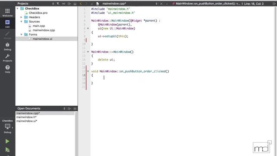Open mainwindow.cpp from the project tree
Screen dimensions: 277x156
(44, 30)
